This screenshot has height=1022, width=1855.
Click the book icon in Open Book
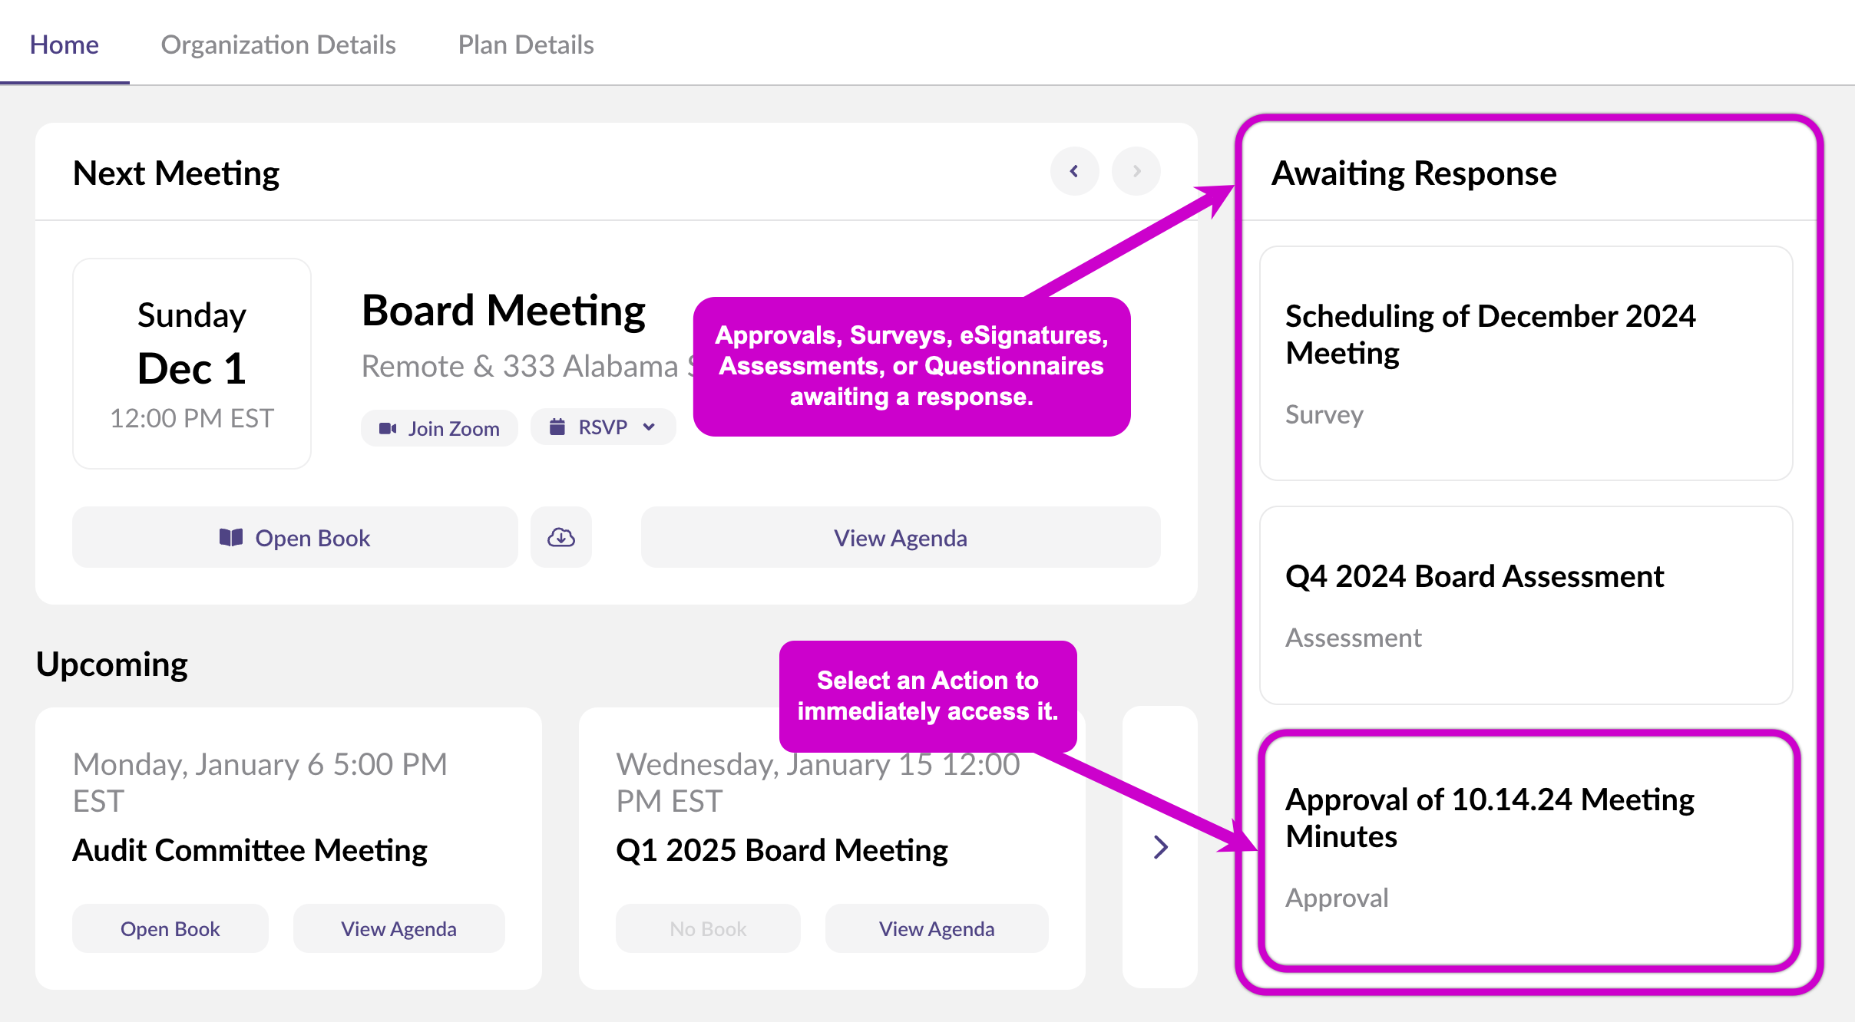click(231, 537)
